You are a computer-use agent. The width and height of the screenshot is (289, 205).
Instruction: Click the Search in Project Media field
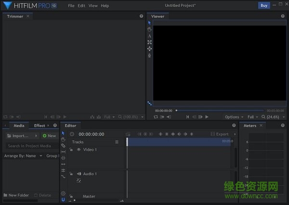(x=30, y=146)
